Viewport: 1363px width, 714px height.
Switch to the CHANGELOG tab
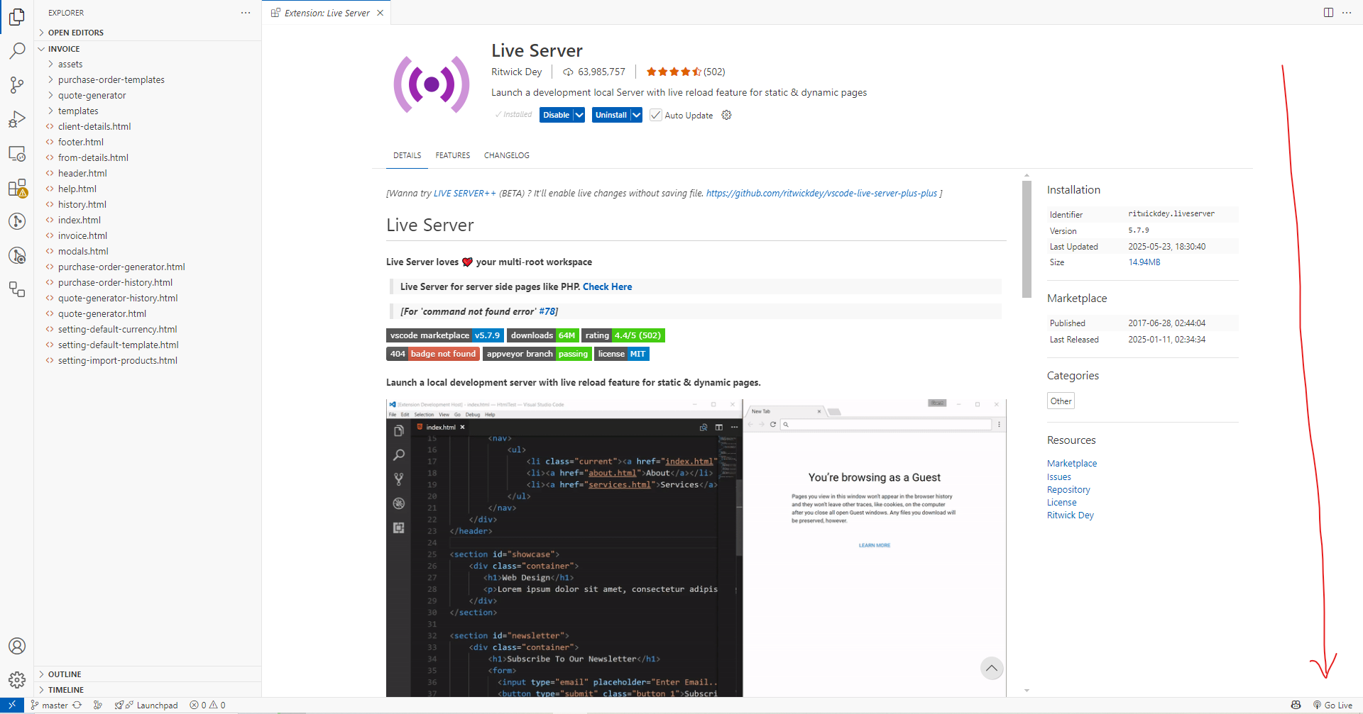(x=506, y=155)
